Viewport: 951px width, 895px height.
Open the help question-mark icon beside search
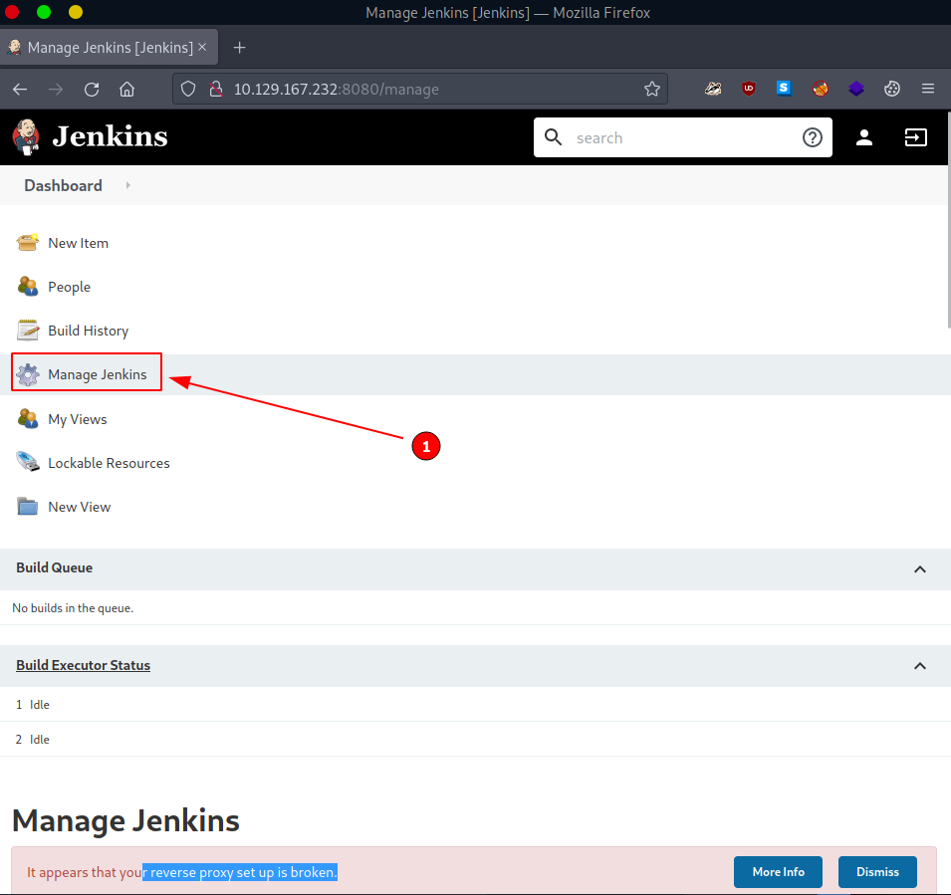[x=812, y=137]
